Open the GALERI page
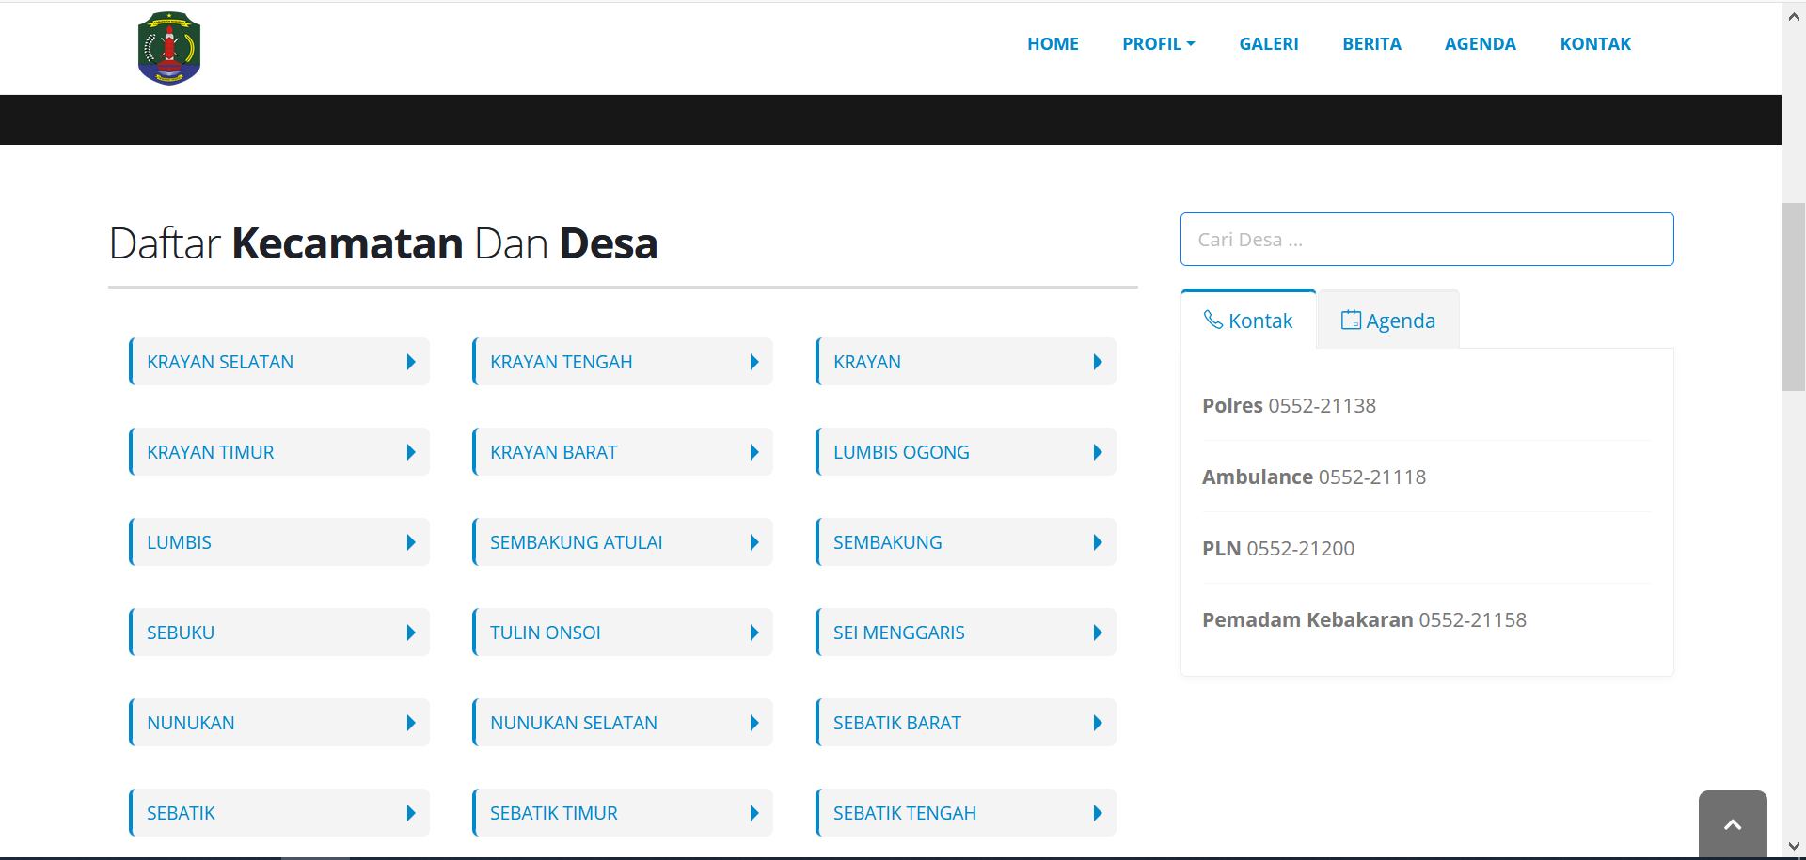Image resolution: width=1806 pixels, height=860 pixels. [1268, 44]
